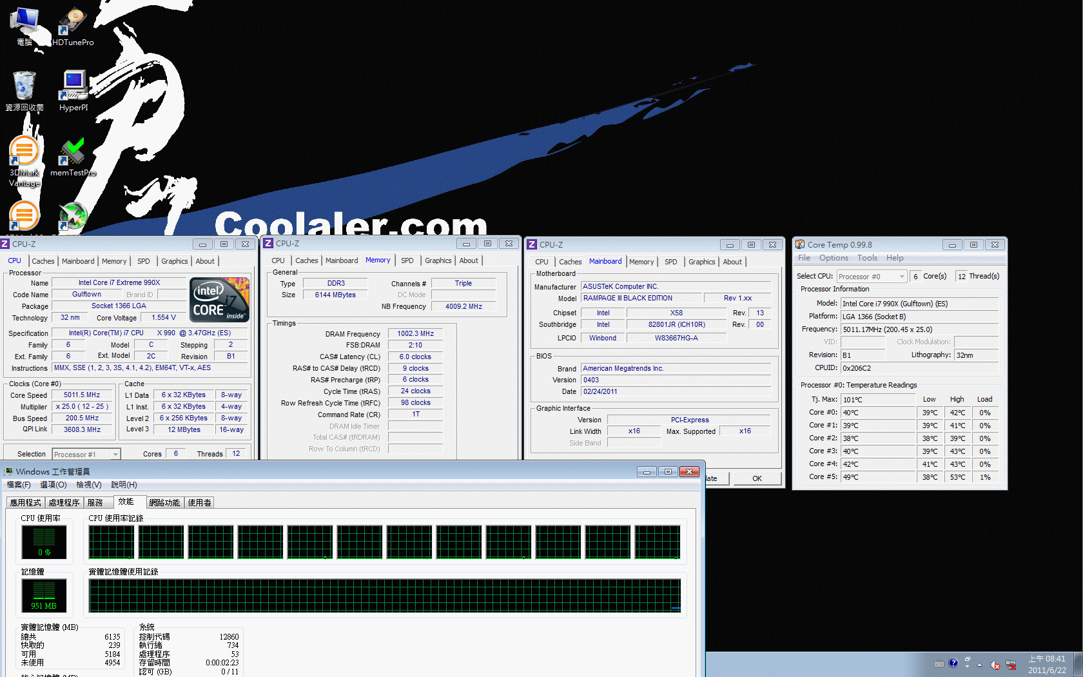Click the Core Voltage value 1.554 V

tap(164, 317)
